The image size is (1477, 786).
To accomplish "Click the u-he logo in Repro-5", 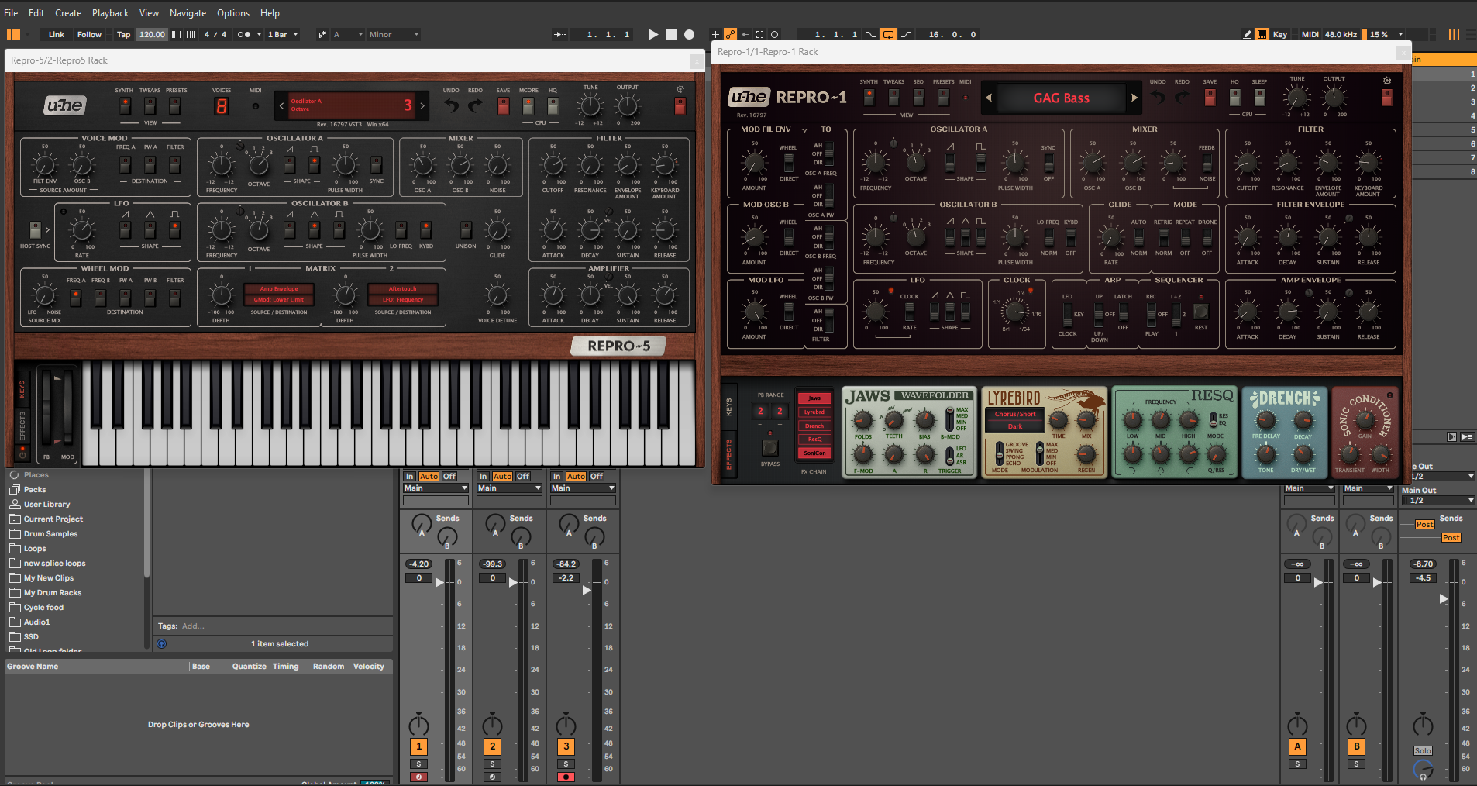I will (65, 105).
